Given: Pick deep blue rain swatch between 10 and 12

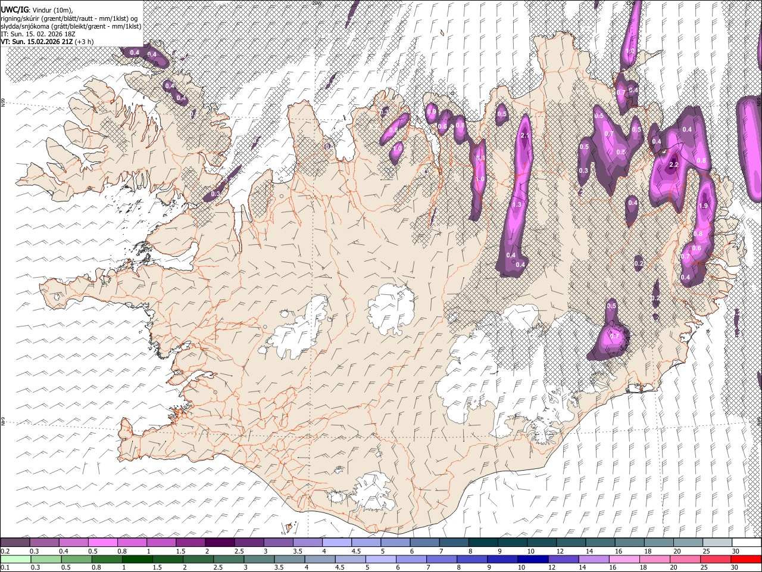Looking at the screenshot, I should (533, 559).
